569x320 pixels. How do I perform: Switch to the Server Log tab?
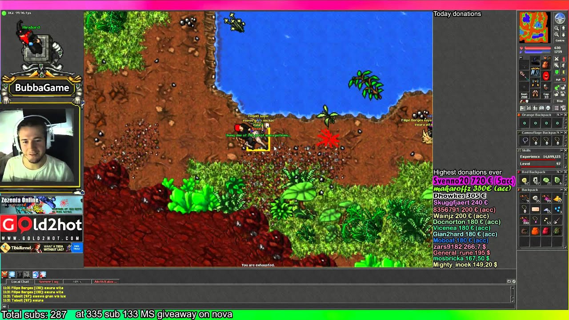click(48, 281)
